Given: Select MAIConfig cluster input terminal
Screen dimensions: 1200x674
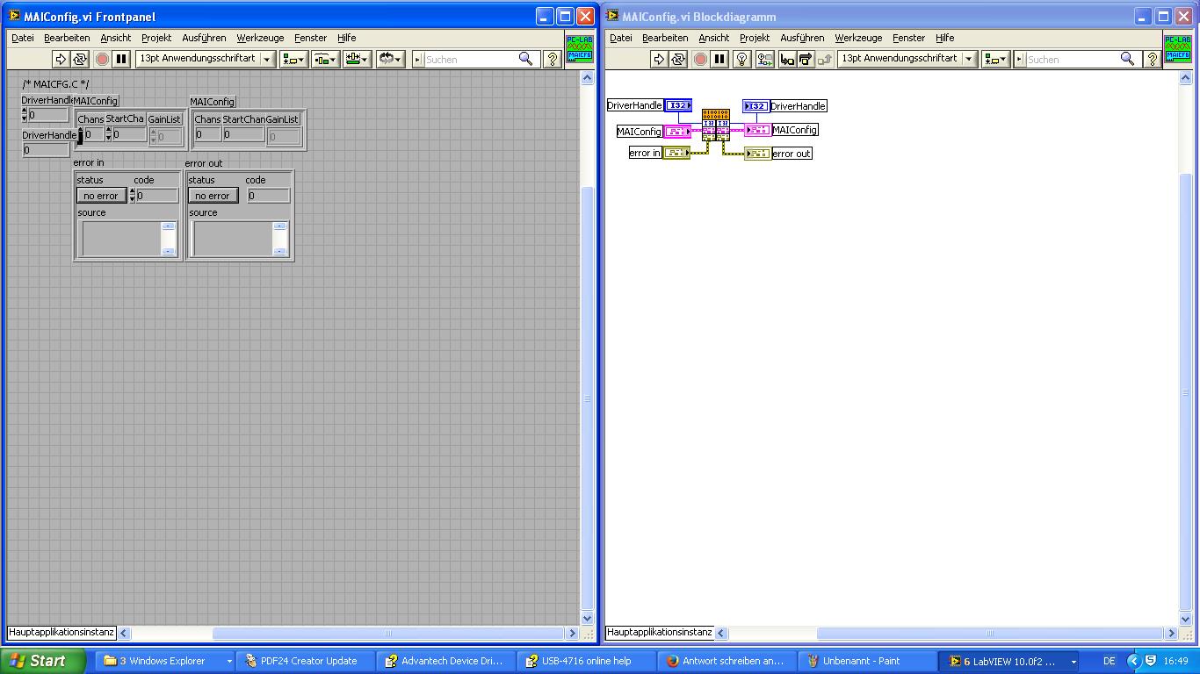Looking at the screenshot, I should click(677, 132).
